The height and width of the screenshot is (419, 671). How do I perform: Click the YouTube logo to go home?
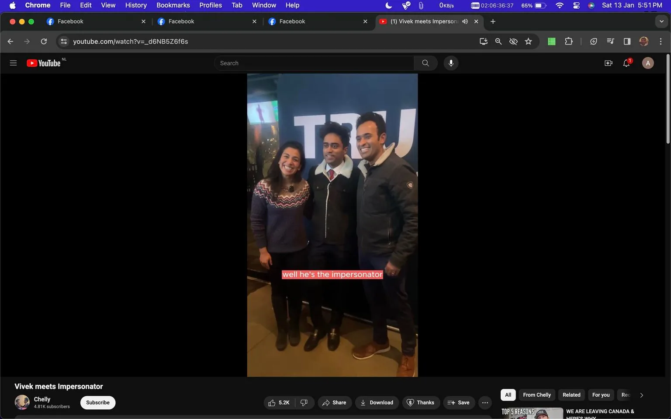[x=44, y=62]
